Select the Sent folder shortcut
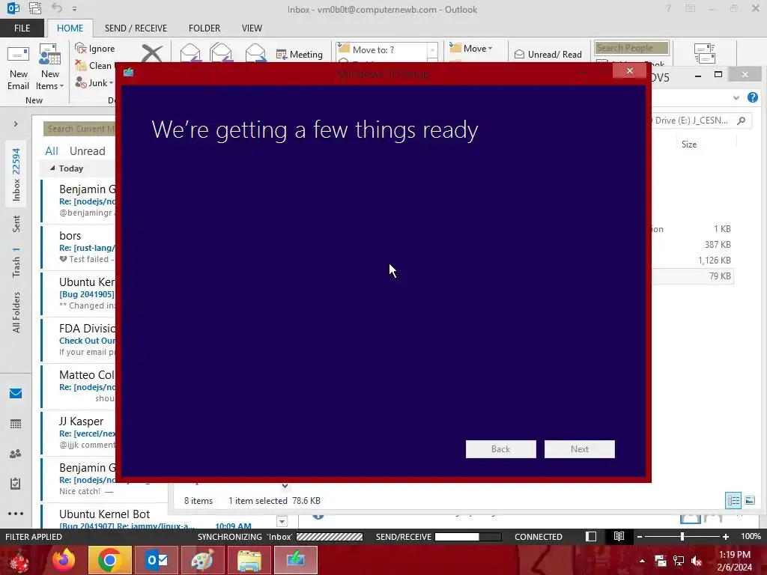 click(16, 224)
